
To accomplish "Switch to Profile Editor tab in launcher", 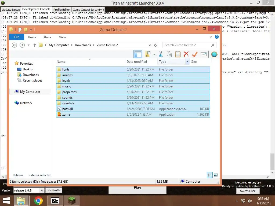I will click(61, 9).
